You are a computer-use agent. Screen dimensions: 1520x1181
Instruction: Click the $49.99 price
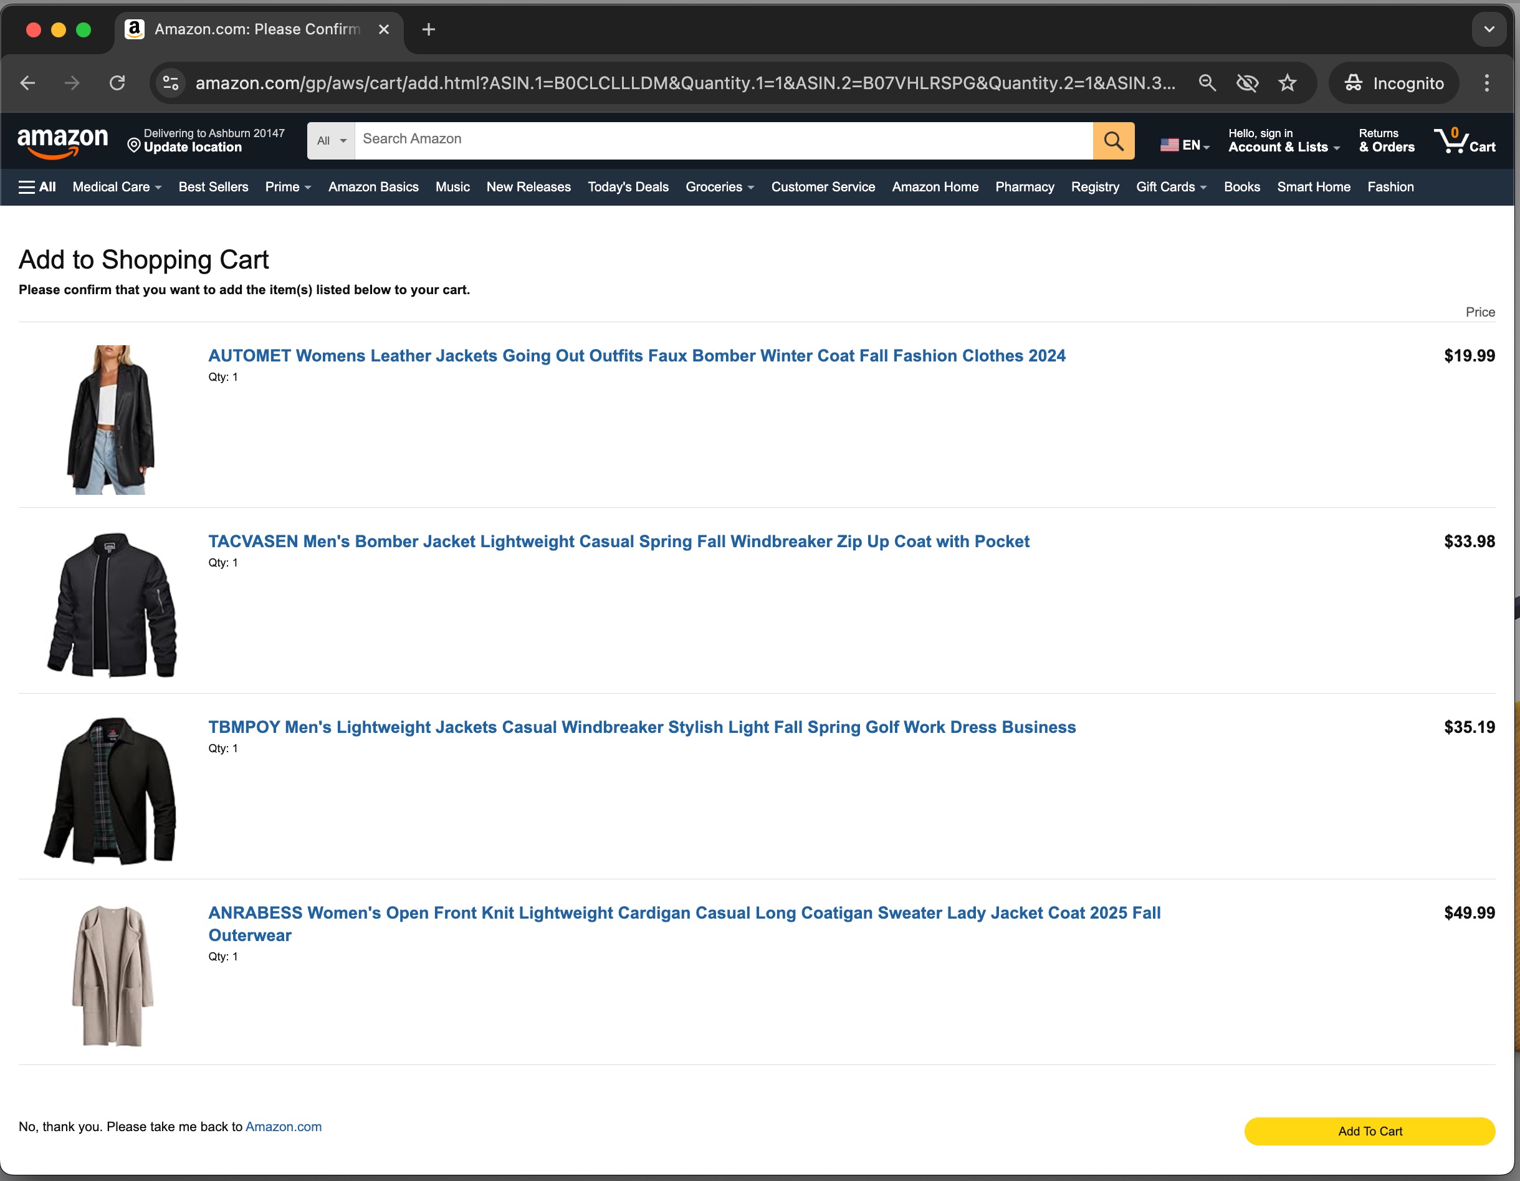[x=1469, y=913]
